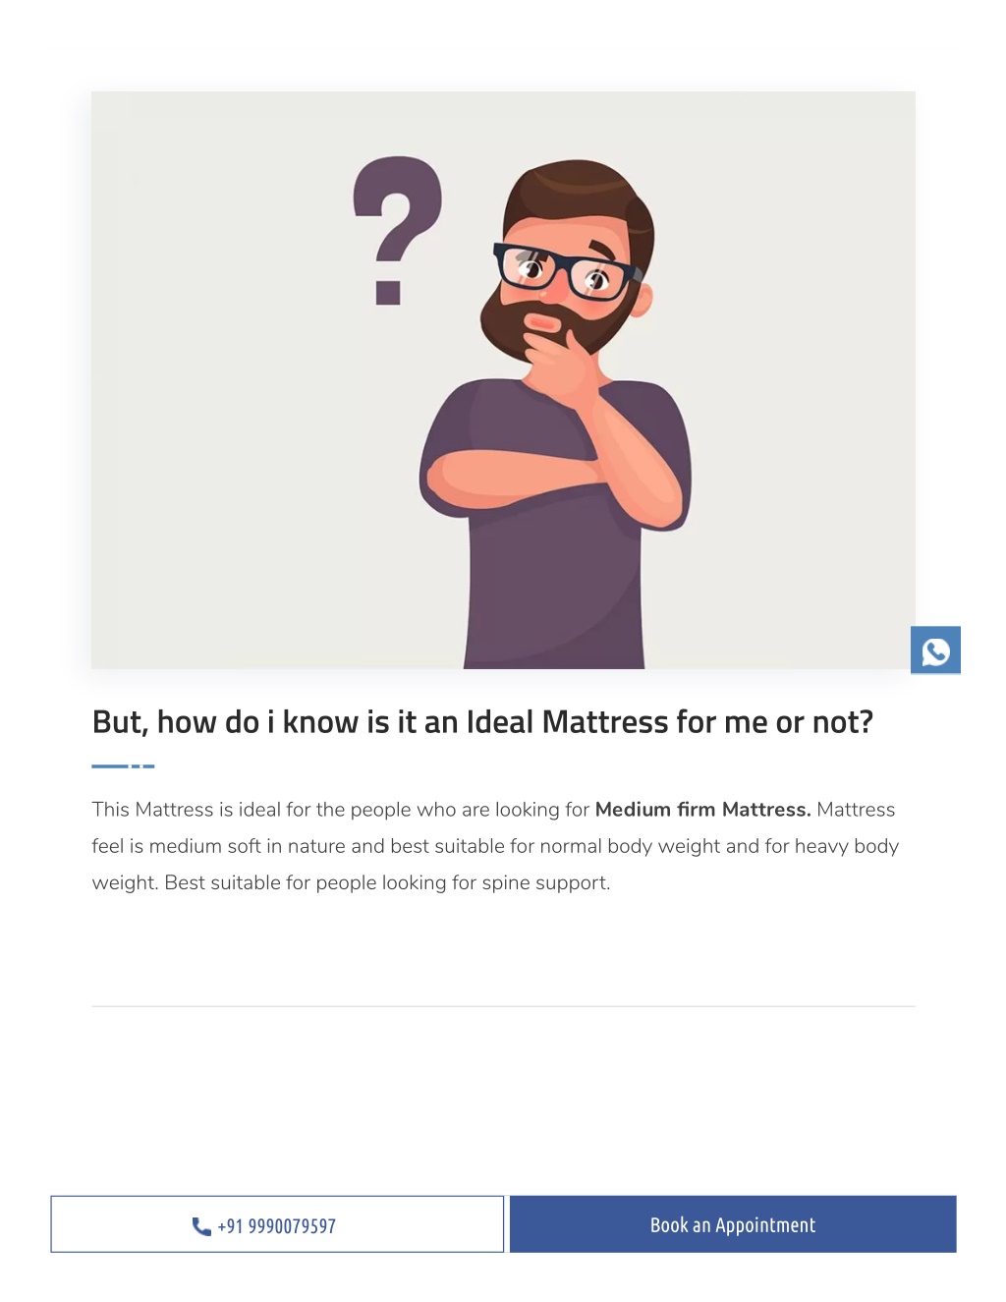Click the Ideal Mattress heading text

(482, 722)
